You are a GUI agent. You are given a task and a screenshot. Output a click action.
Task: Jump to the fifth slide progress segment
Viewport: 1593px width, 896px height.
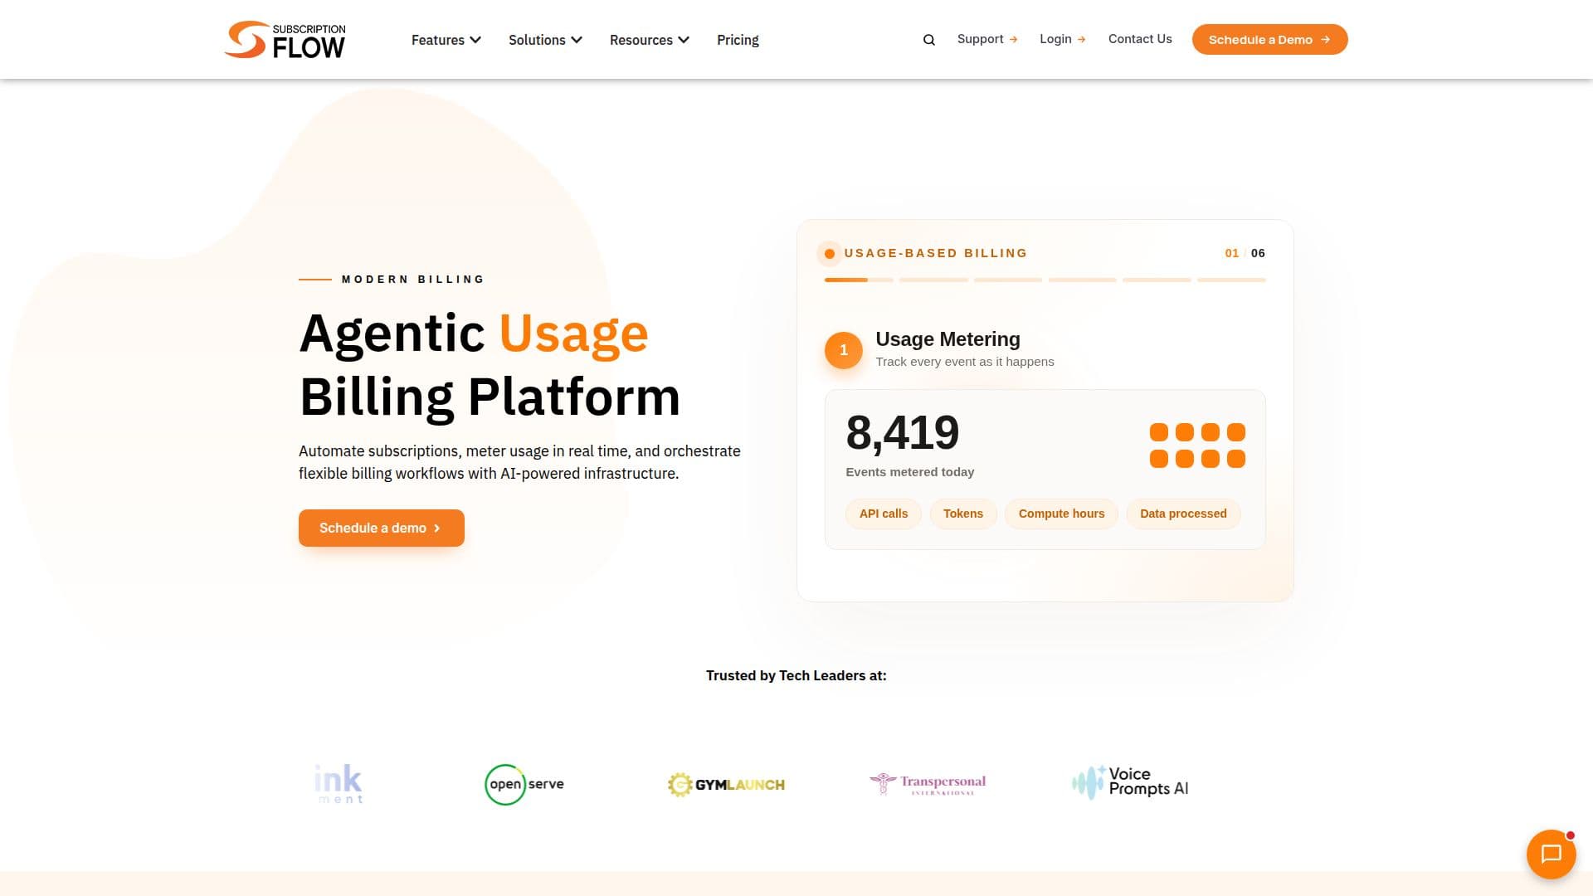click(x=1157, y=280)
